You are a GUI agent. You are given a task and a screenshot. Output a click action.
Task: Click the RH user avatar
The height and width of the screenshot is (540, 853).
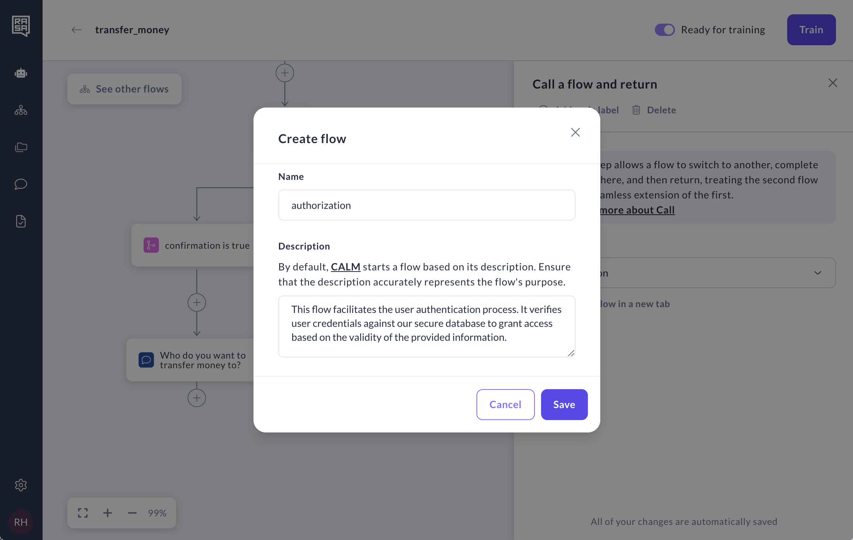21,522
